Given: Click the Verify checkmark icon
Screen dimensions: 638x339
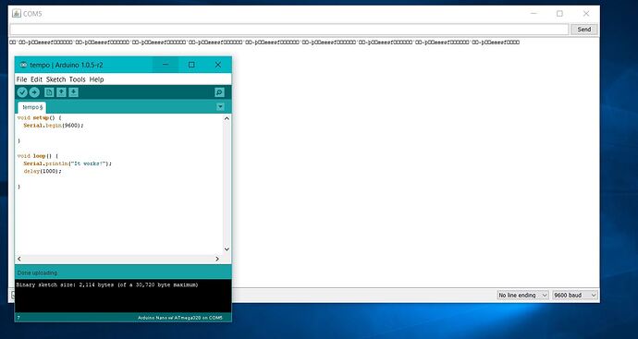Looking at the screenshot, I should (x=22, y=92).
